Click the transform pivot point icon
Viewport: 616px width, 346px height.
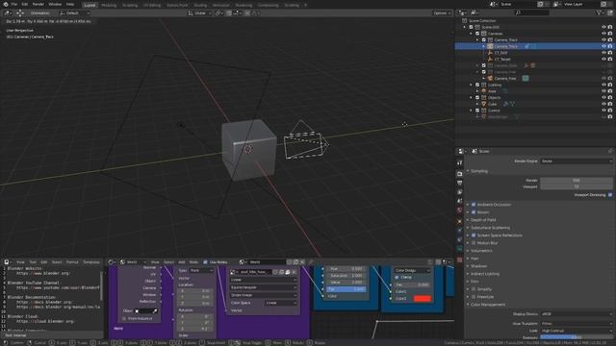[218, 12]
